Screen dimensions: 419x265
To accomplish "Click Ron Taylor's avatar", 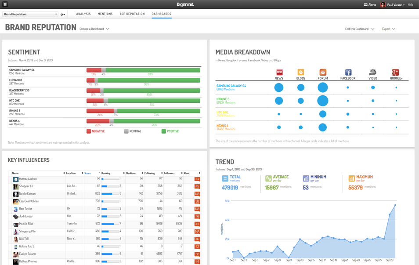I will pos(16,209).
